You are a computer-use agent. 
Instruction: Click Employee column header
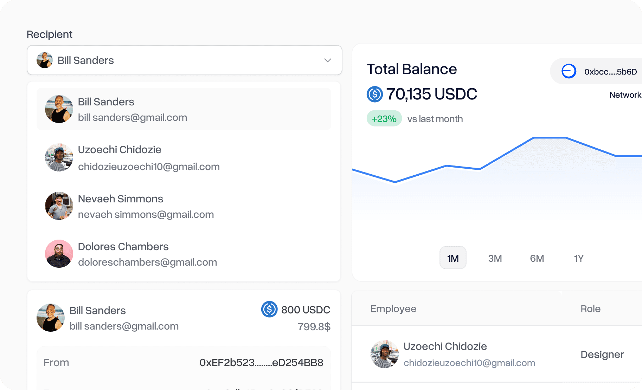coord(393,309)
